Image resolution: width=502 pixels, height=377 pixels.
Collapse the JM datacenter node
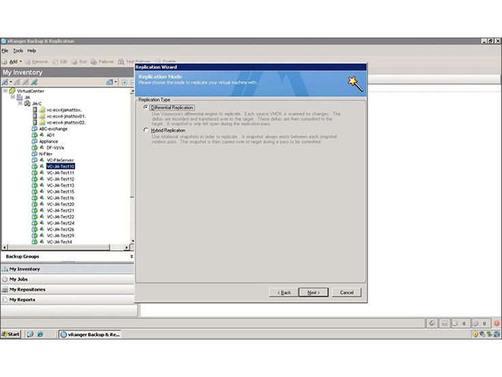(13, 97)
